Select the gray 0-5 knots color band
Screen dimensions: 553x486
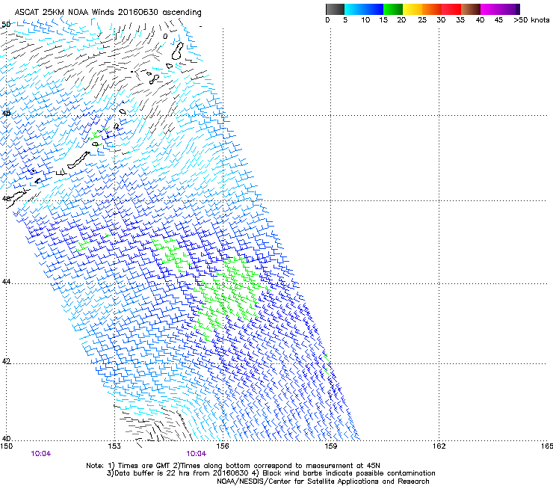[335, 9]
